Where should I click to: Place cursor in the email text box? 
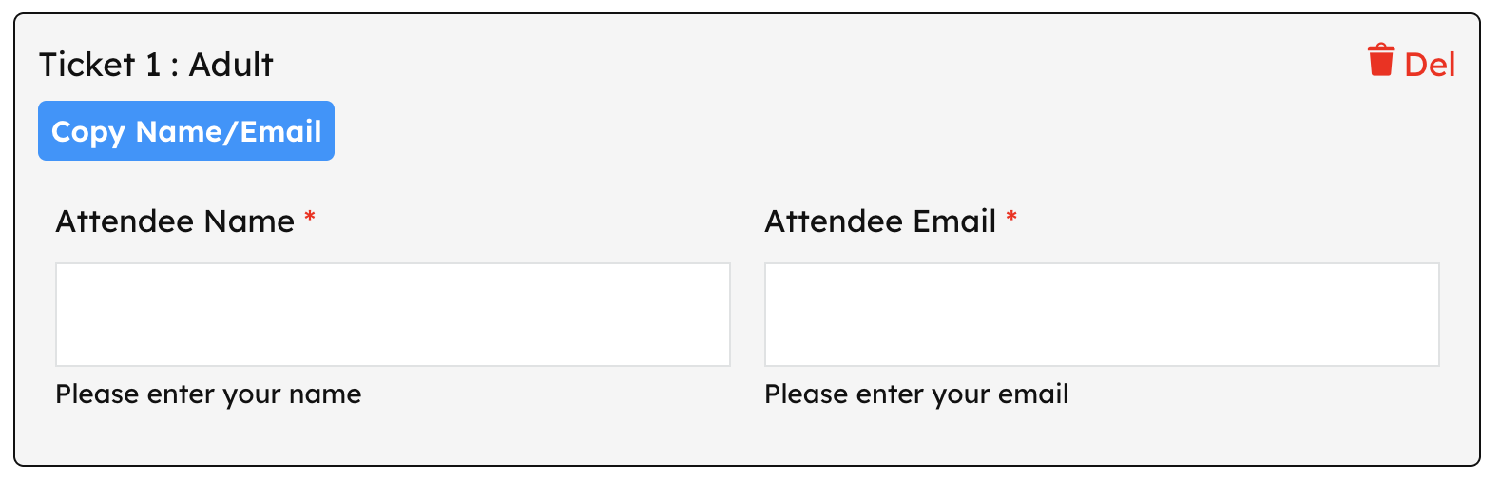[1102, 315]
